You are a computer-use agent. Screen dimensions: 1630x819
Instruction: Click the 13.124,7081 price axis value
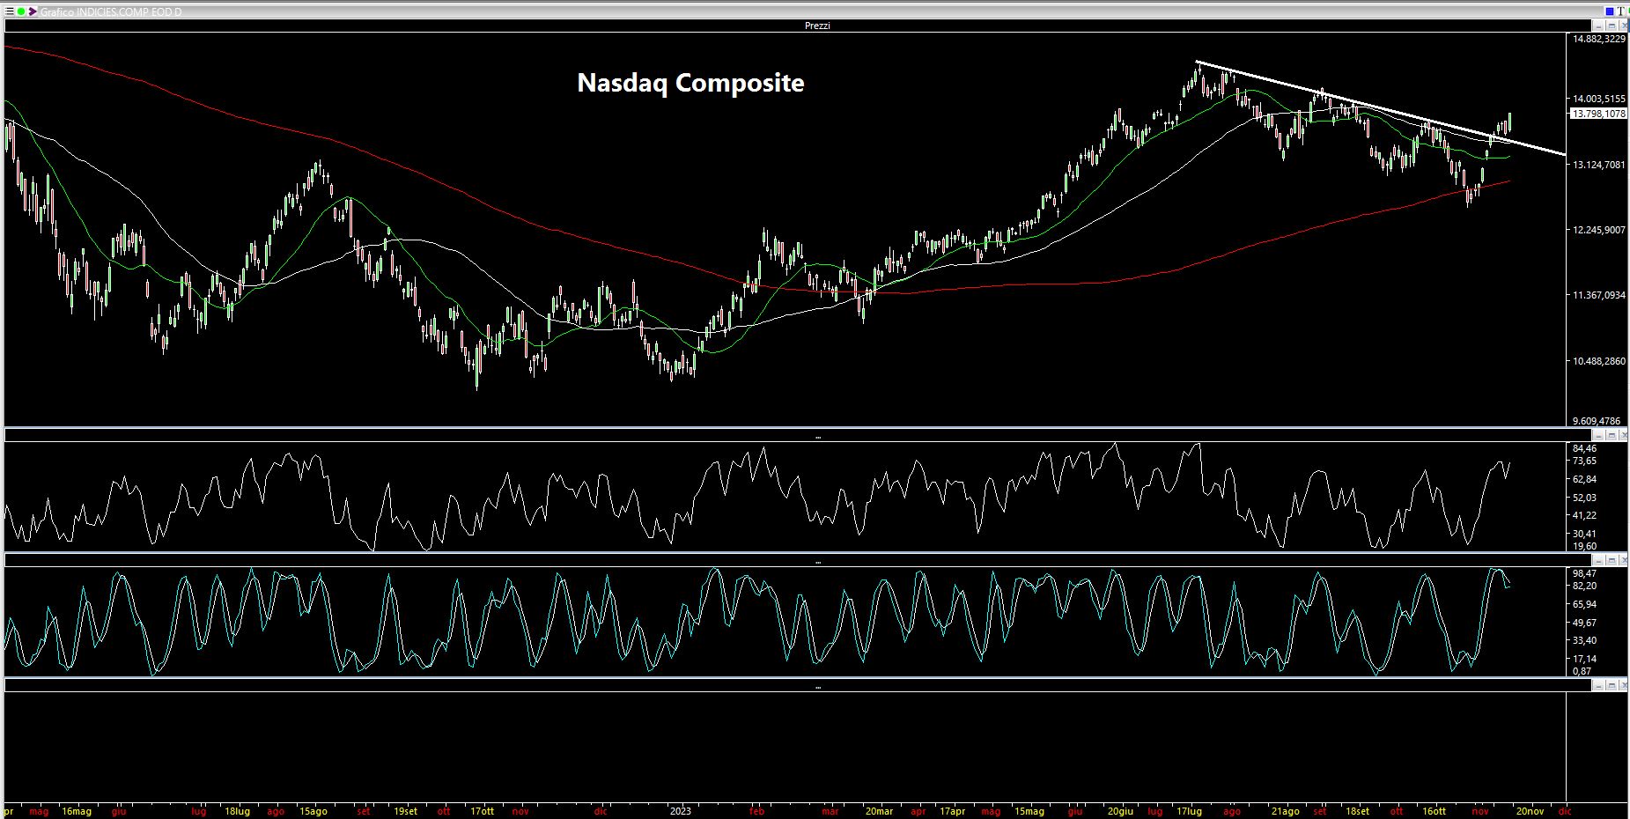pyautogui.click(x=1599, y=165)
